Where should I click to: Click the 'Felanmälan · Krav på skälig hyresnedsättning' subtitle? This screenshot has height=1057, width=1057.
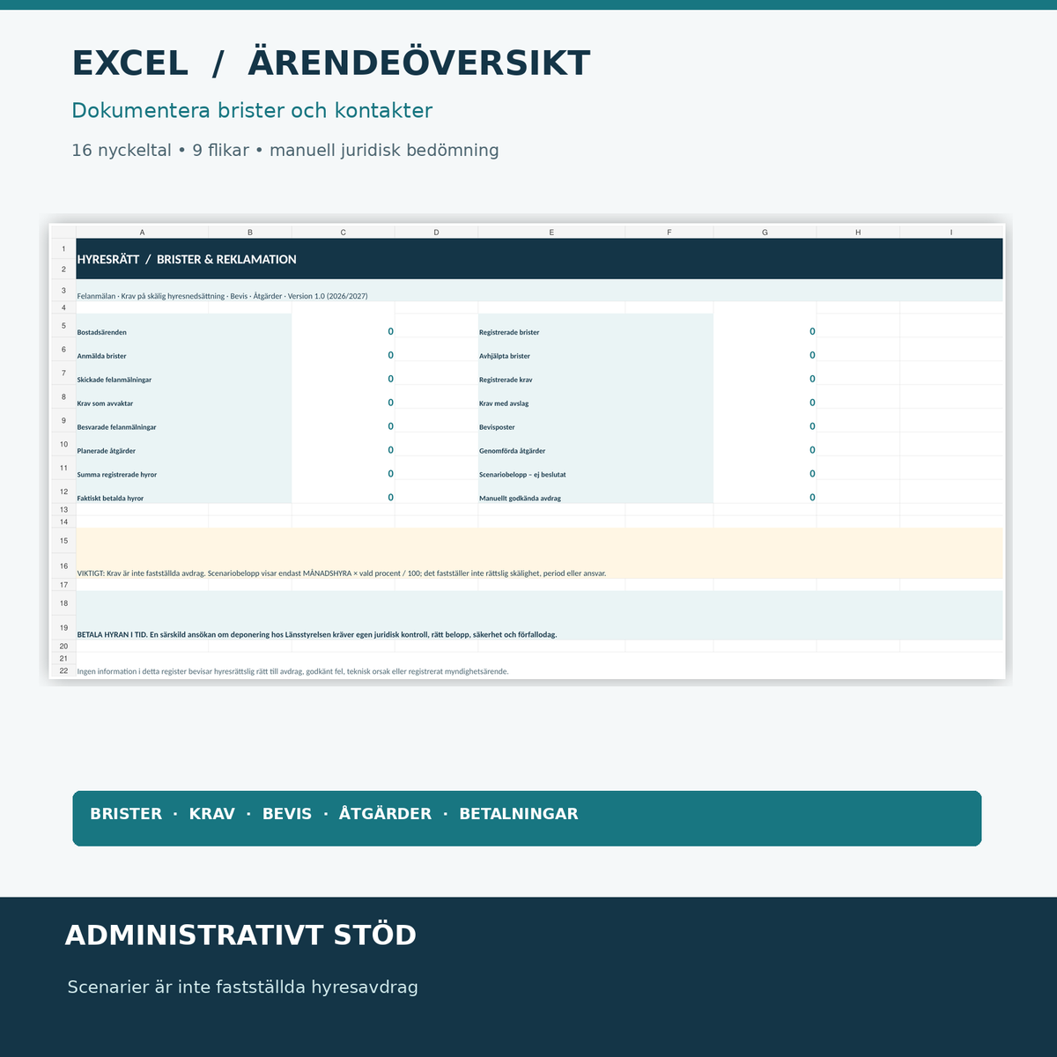click(222, 296)
